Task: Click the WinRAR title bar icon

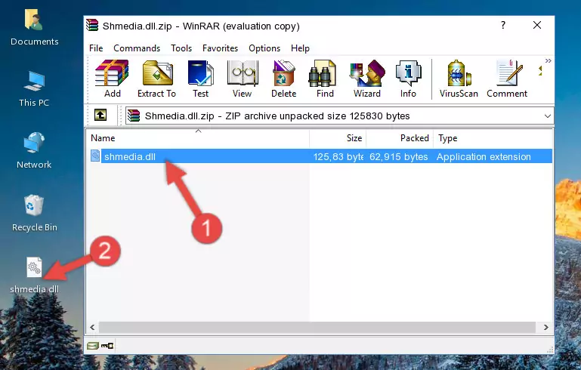Action: (x=92, y=25)
